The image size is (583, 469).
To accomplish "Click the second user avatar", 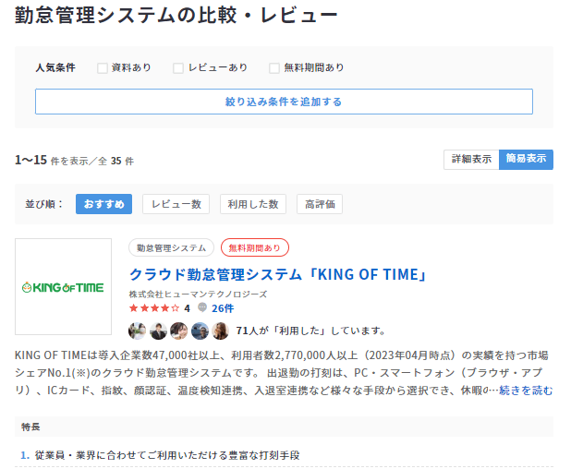I will click(158, 331).
